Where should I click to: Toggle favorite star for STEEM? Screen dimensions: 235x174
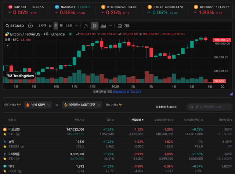[x=5, y=146]
